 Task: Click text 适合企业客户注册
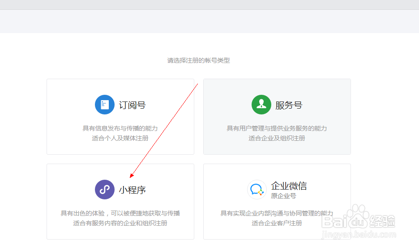coord(277,223)
